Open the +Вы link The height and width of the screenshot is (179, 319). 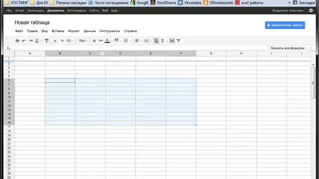[x=9, y=10]
